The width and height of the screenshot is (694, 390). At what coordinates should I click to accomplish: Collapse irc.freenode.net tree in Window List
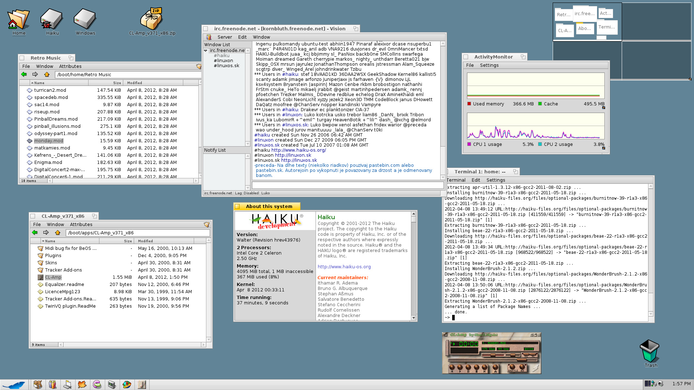point(206,51)
